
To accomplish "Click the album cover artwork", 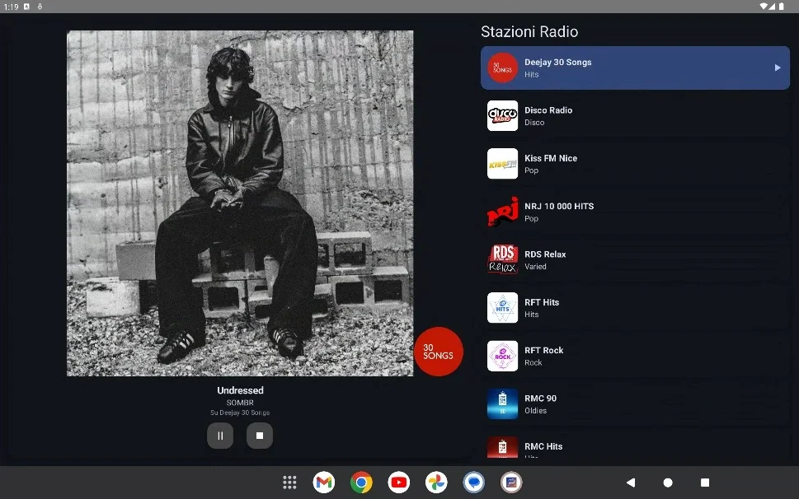I will click(x=240, y=203).
